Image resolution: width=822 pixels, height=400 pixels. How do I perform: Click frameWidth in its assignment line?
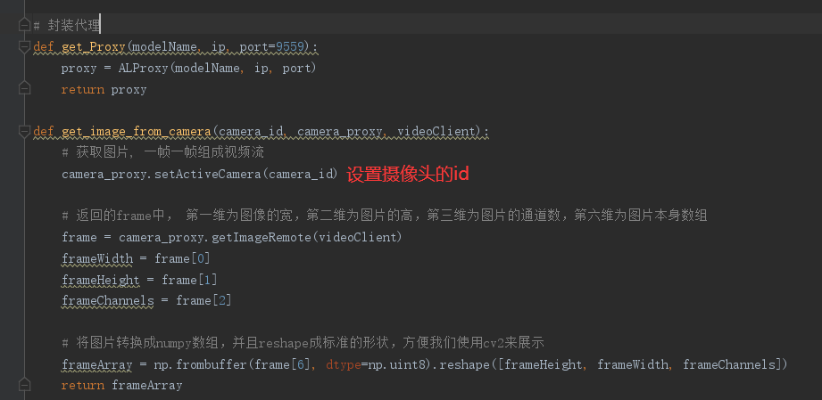tap(97, 258)
